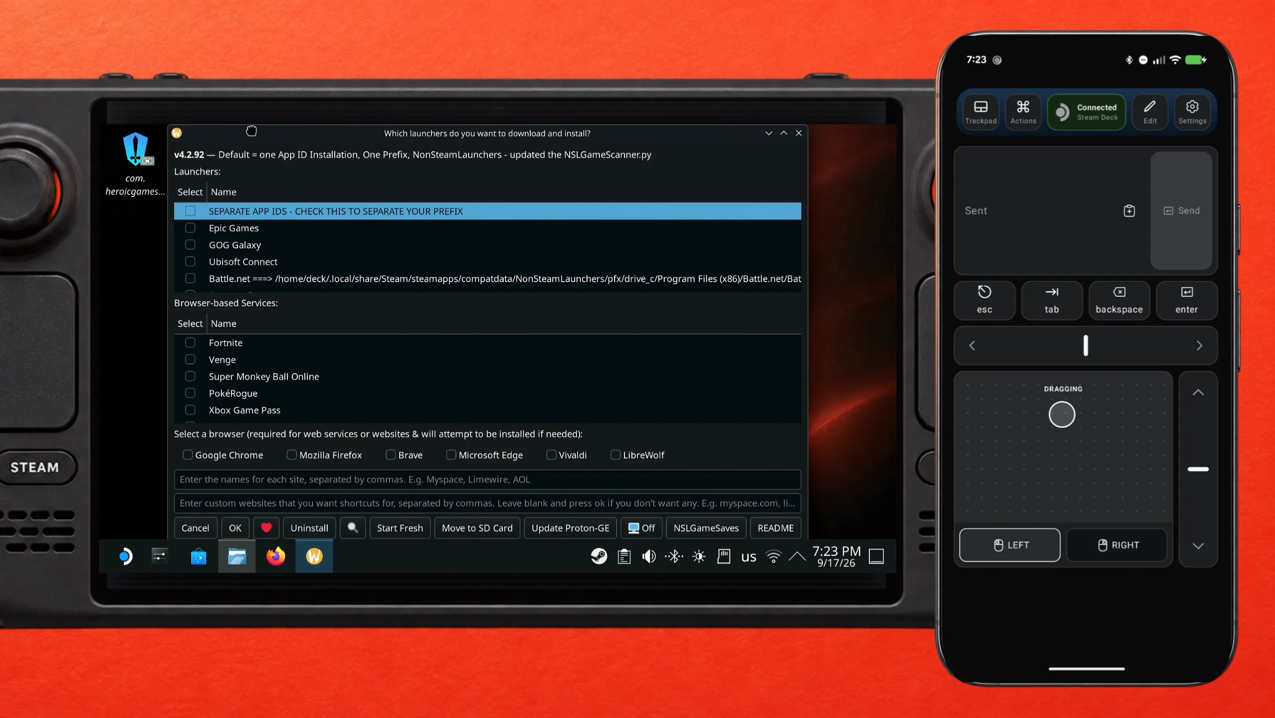Tap the phone scroll-up chevron

click(x=1198, y=393)
